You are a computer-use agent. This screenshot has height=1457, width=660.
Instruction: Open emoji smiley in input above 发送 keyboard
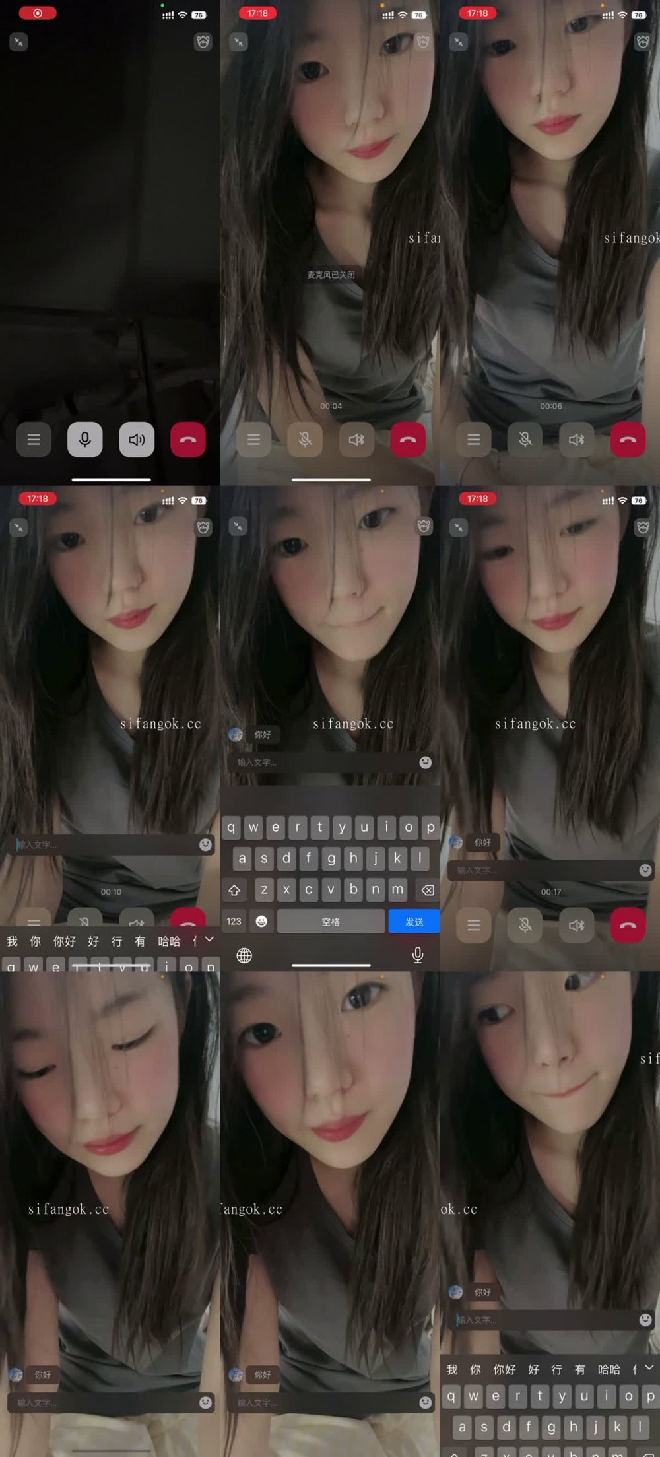[x=426, y=762]
